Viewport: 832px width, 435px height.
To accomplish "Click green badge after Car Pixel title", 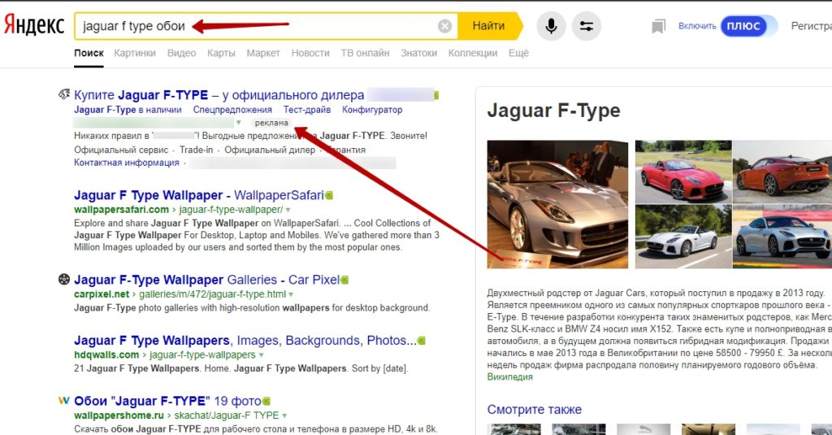I will point(344,280).
